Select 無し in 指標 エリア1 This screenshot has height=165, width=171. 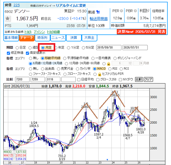pos(31,58)
